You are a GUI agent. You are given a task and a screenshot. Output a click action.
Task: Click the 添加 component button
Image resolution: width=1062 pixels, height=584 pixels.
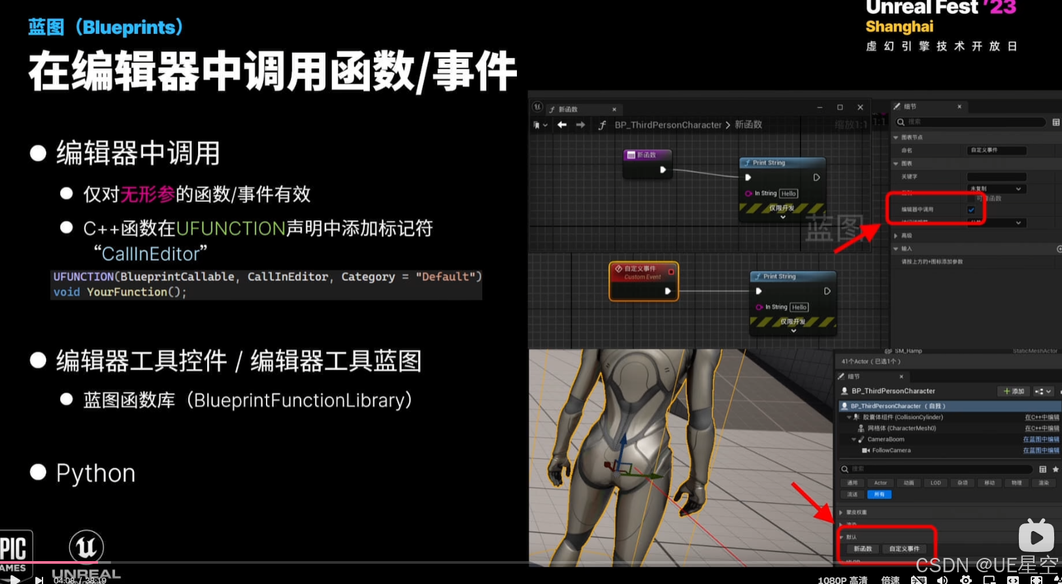1014,391
